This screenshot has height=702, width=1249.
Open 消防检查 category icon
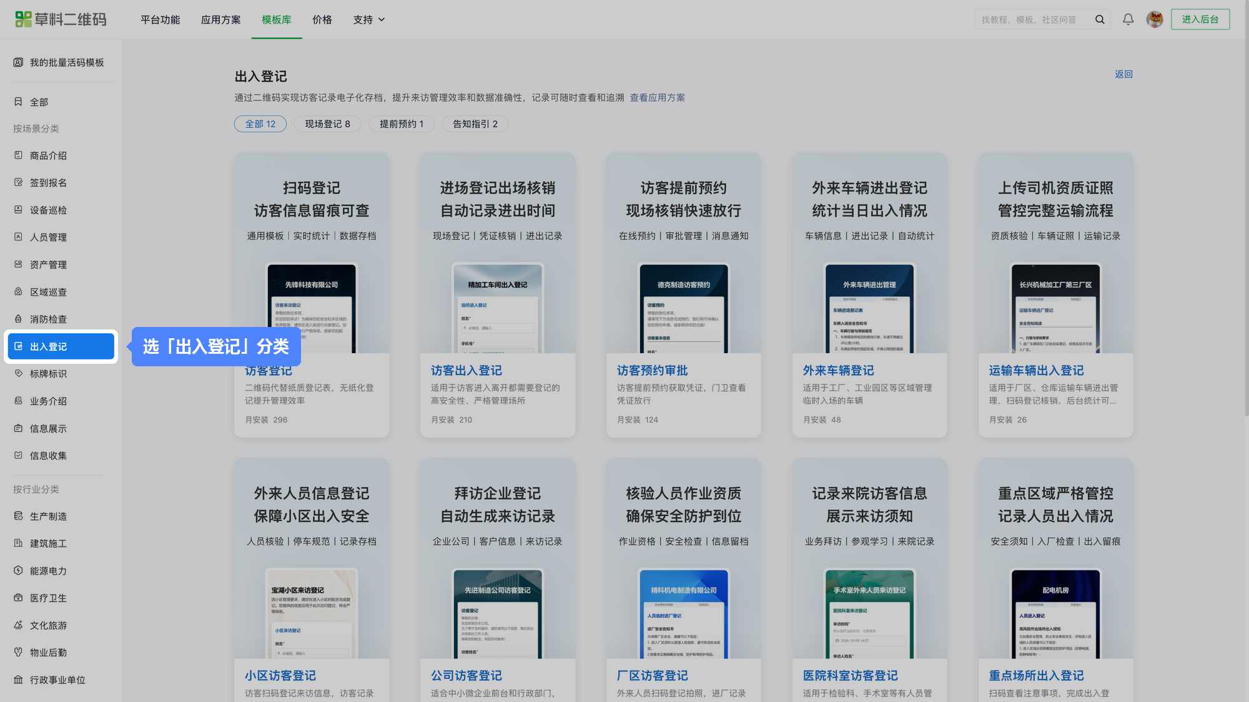(18, 319)
